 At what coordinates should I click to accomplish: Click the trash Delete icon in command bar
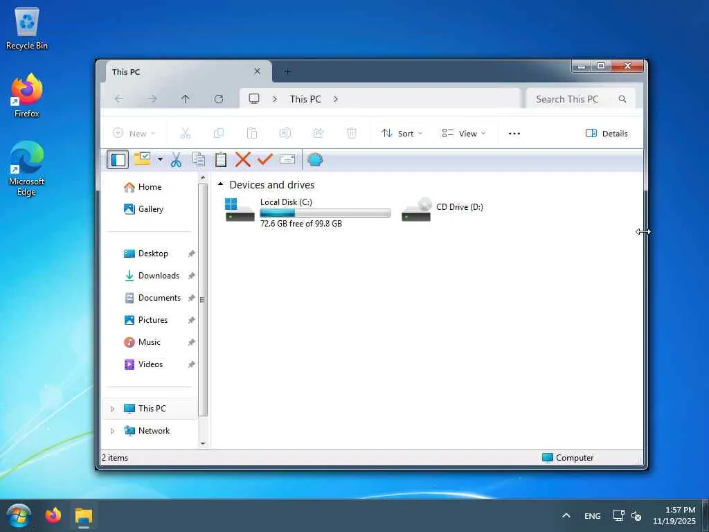(351, 133)
